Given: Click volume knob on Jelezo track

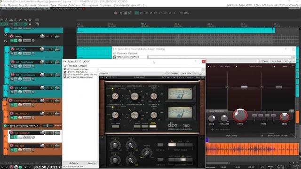Looking at the screenshot, I should tap(42, 36).
